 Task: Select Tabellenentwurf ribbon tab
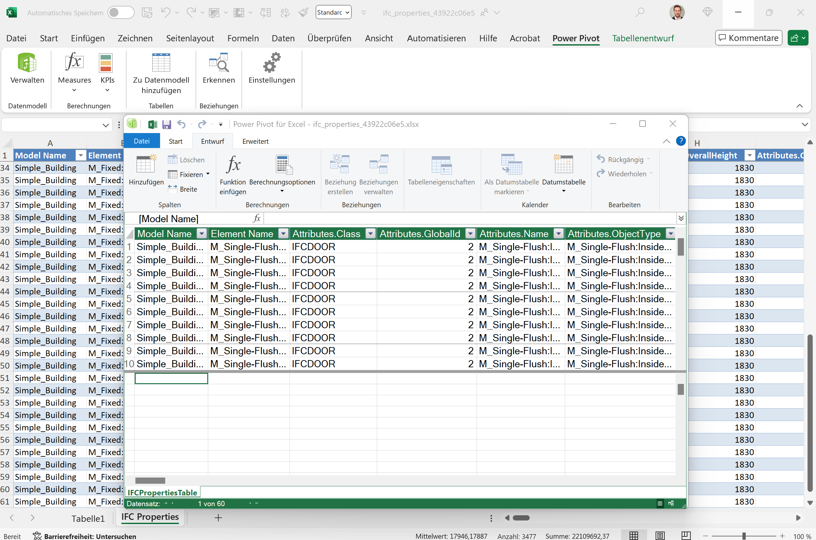[x=643, y=38]
